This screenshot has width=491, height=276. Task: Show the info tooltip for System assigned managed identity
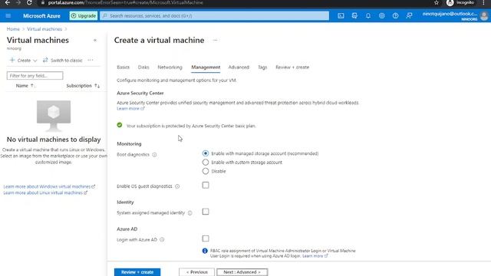[x=189, y=213]
